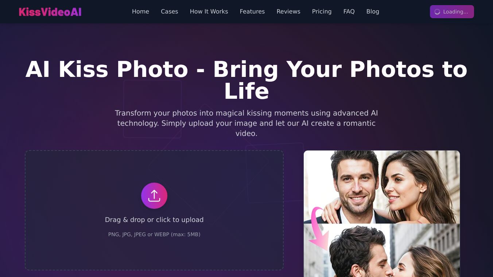The width and height of the screenshot is (493, 277).
Task: Open the Reviews nav link
Action: pyautogui.click(x=288, y=12)
